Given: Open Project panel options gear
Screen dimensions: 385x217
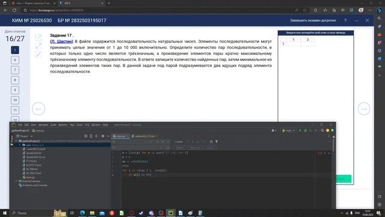Looking at the screenshot, I should click(103, 136).
